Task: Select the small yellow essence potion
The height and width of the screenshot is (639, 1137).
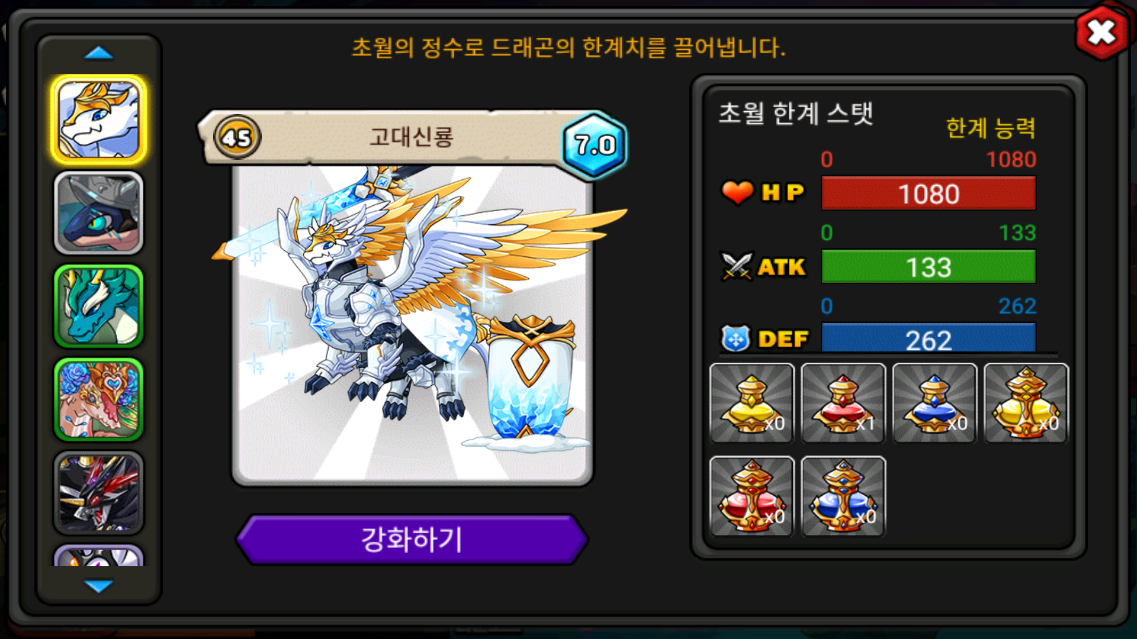Action: pyautogui.click(x=751, y=403)
